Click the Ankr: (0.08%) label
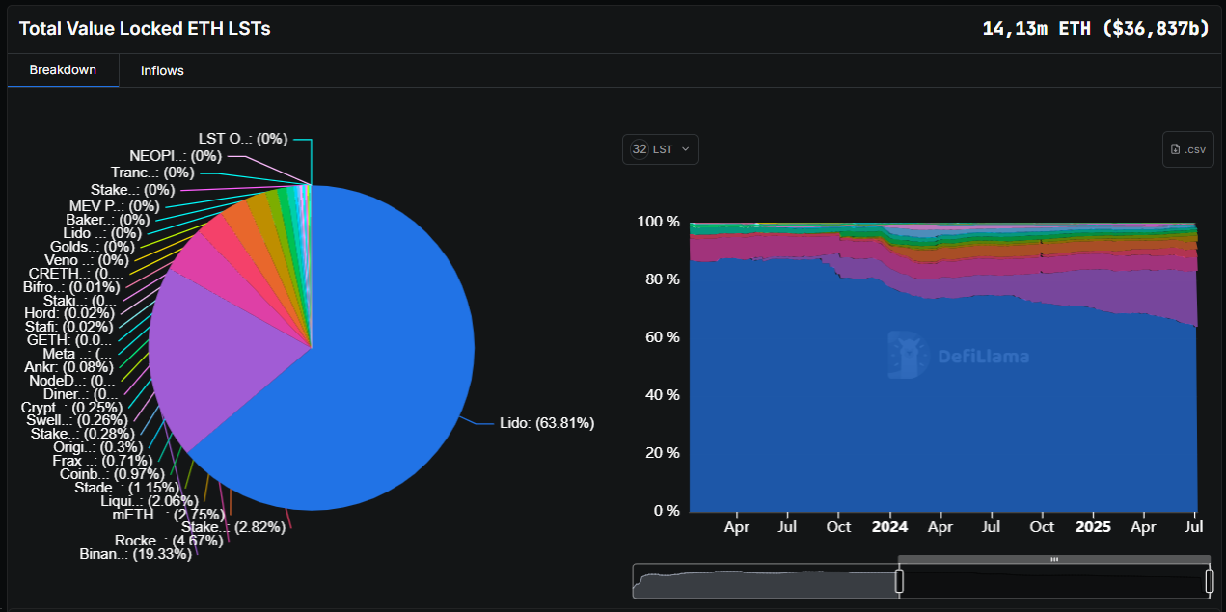This screenshot has height=612, width=1226. pos(68,367)
